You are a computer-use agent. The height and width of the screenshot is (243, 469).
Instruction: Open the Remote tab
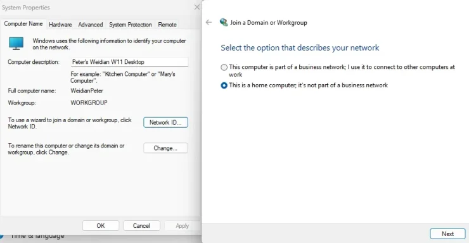click(167, 25)
